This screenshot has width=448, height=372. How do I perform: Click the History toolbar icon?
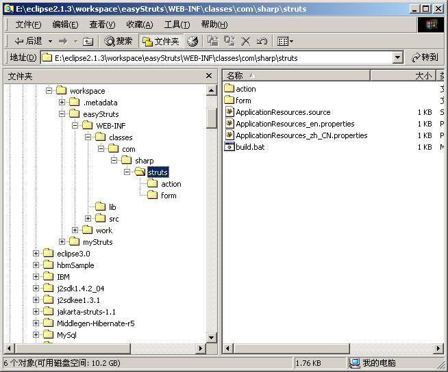[x=192, y=41]
